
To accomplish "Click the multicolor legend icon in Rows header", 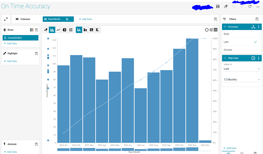I will [31, 30].
